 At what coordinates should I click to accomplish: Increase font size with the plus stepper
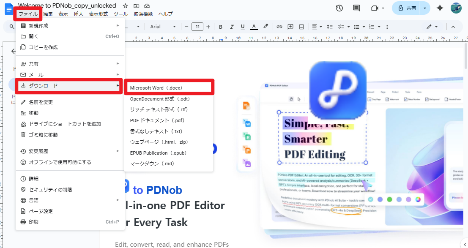pyautogui.click(x=209, y=26)
